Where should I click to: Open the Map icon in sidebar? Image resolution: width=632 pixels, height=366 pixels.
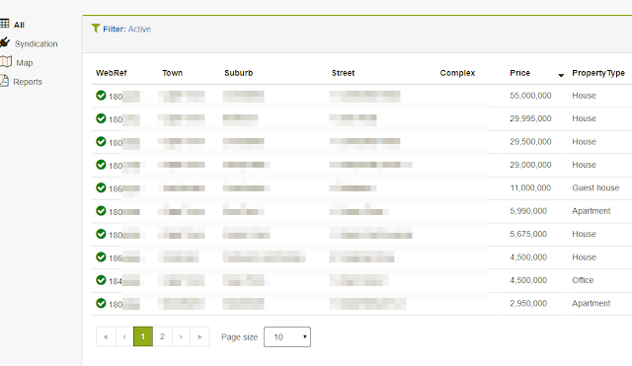click(x=6, y=61)
